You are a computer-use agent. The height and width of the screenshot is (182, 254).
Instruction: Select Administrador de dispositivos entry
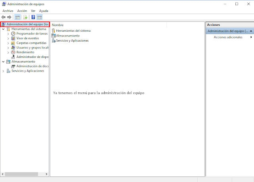click(x=33, y=57)
